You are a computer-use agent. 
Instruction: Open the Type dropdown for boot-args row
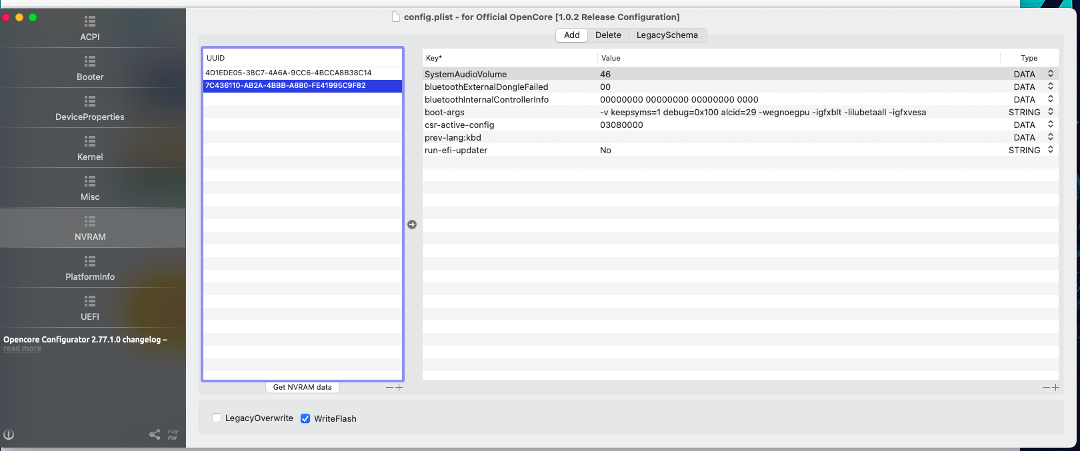1050,112
